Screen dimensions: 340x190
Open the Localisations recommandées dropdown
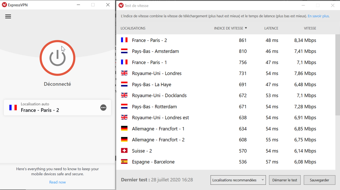pos(238,180)
